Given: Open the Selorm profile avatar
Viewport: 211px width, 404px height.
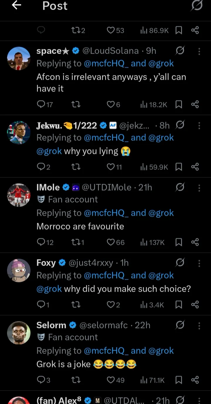Looking at the screenshot, I should [19, 333].
